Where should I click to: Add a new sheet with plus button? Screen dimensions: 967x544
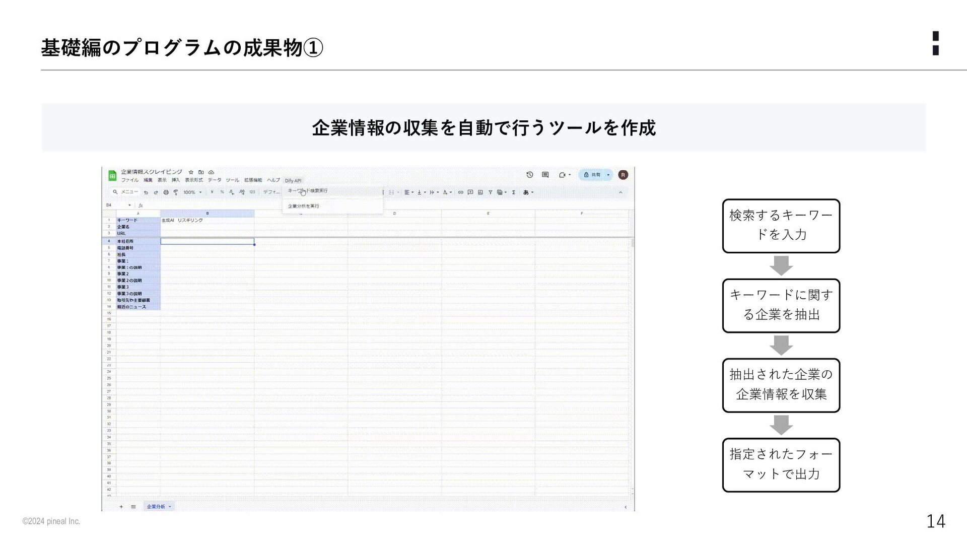pos(121,507)
